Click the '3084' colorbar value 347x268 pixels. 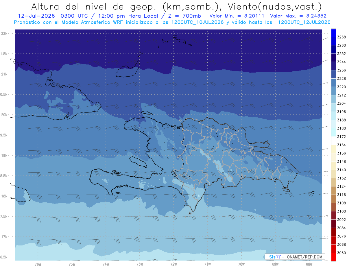[x=342, y=228]
